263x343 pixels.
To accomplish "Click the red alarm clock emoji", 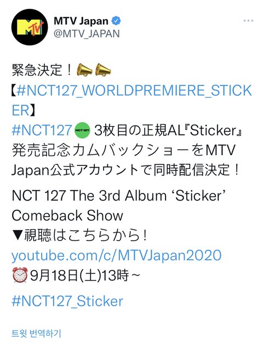I will pos(20,275).
